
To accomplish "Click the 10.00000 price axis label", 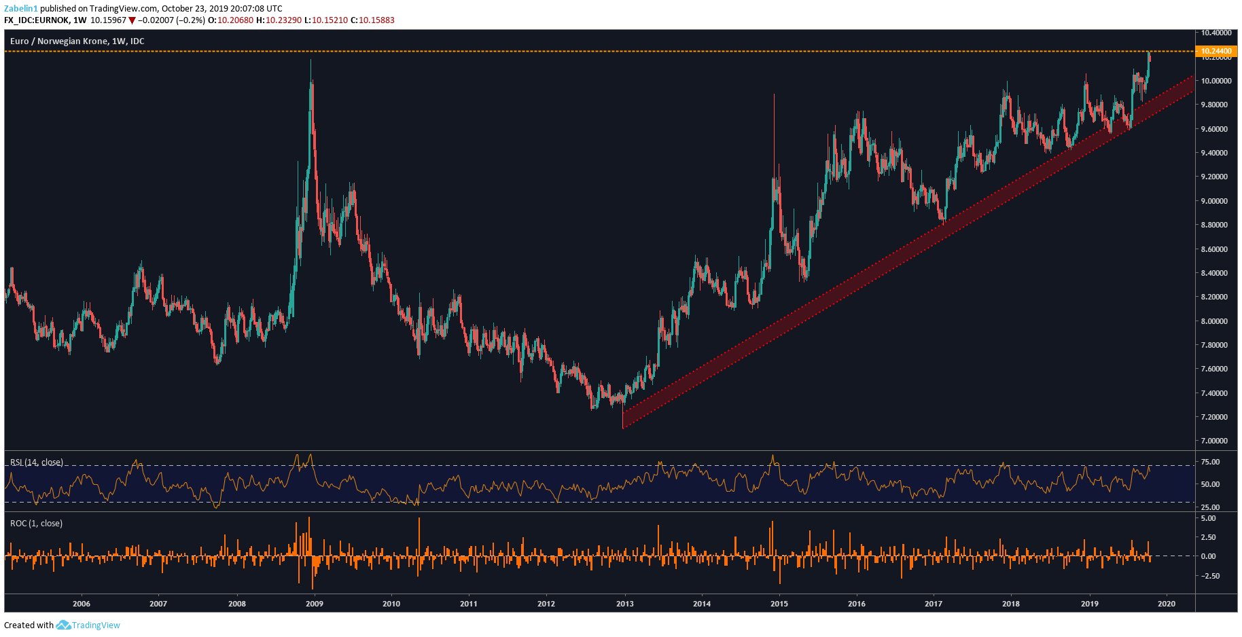I will [1216, 81].
